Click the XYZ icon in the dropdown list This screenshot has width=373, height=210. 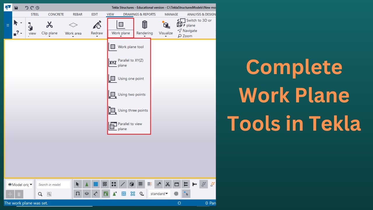[x=112, y=63]
